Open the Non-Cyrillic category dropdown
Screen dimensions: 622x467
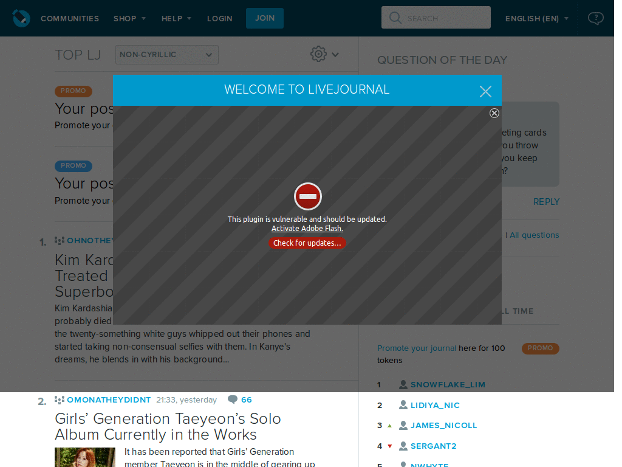click(x=166, y=55)
